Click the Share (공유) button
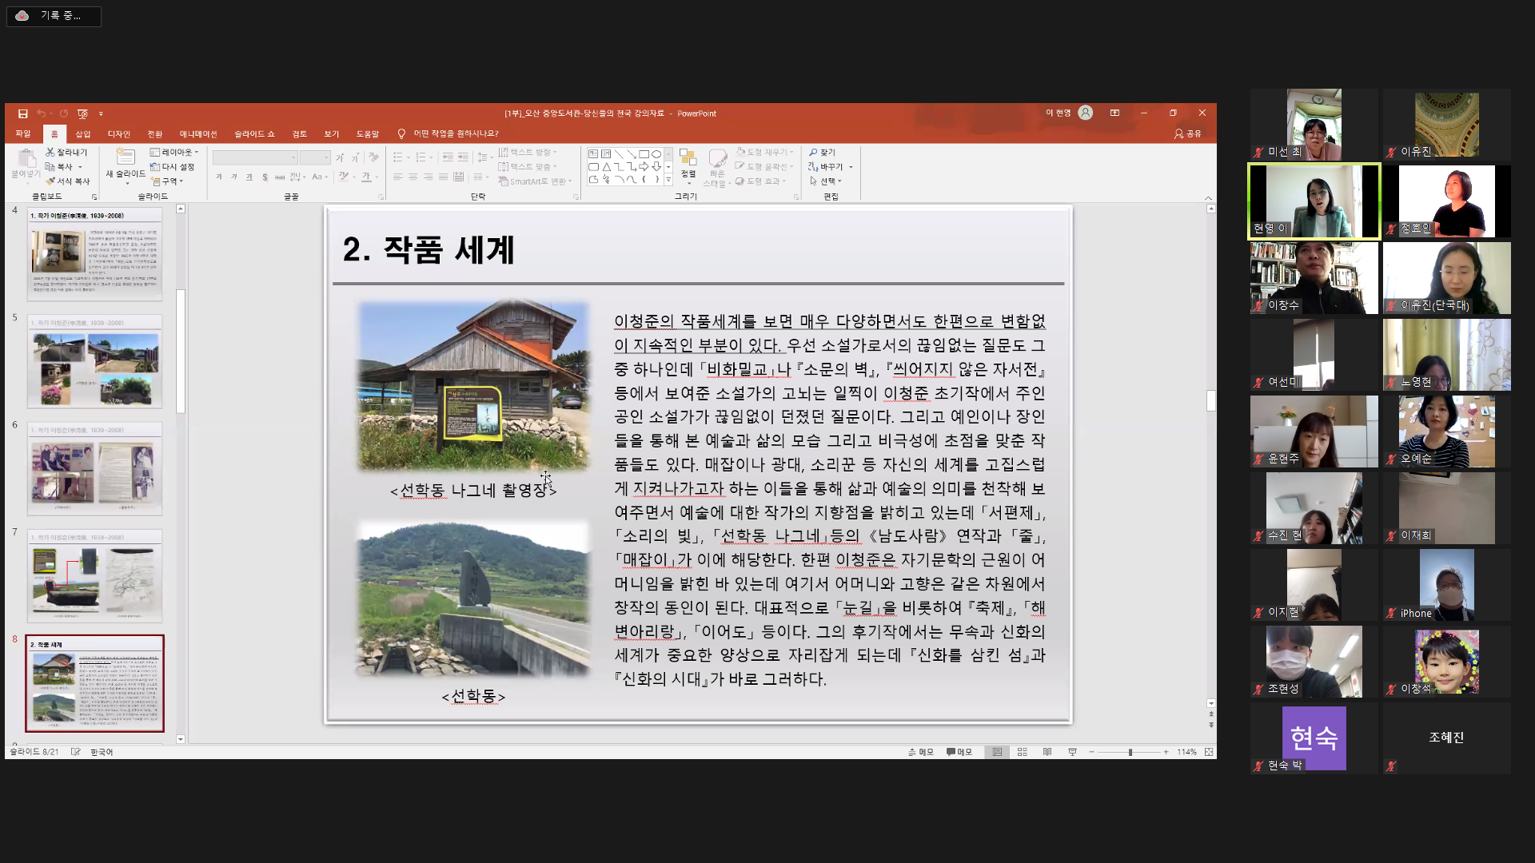The height and width of the screenshot is (863, 1535). [x=1187, y=133]
